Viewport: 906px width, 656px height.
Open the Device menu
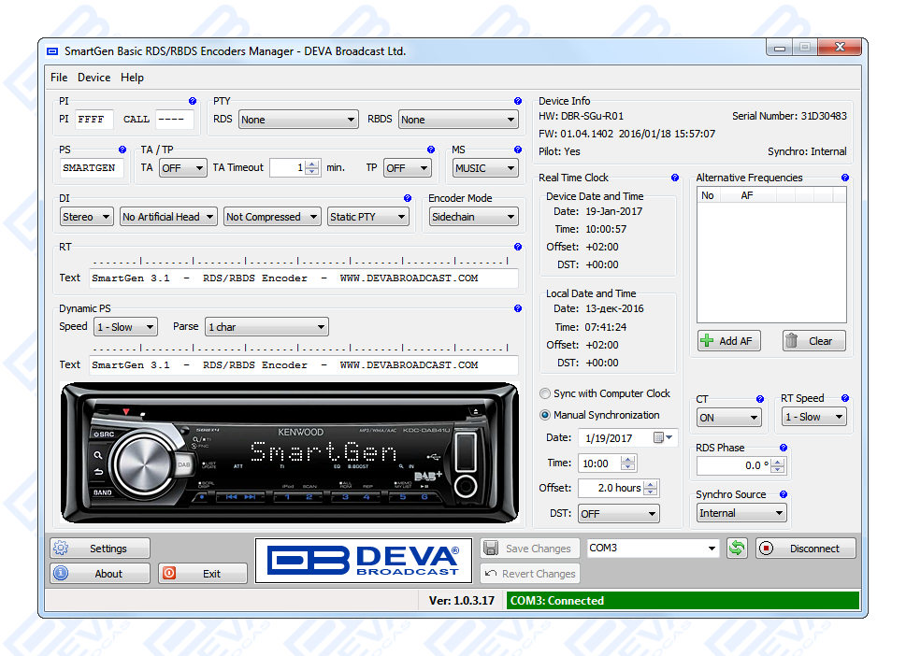(93, 78)
